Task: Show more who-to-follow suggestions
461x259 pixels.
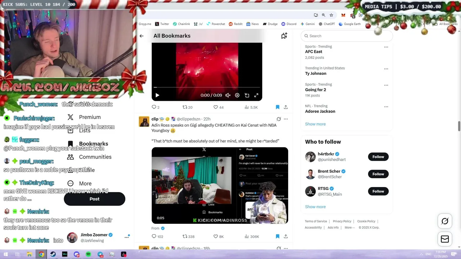Action: [x=315, y=207]
